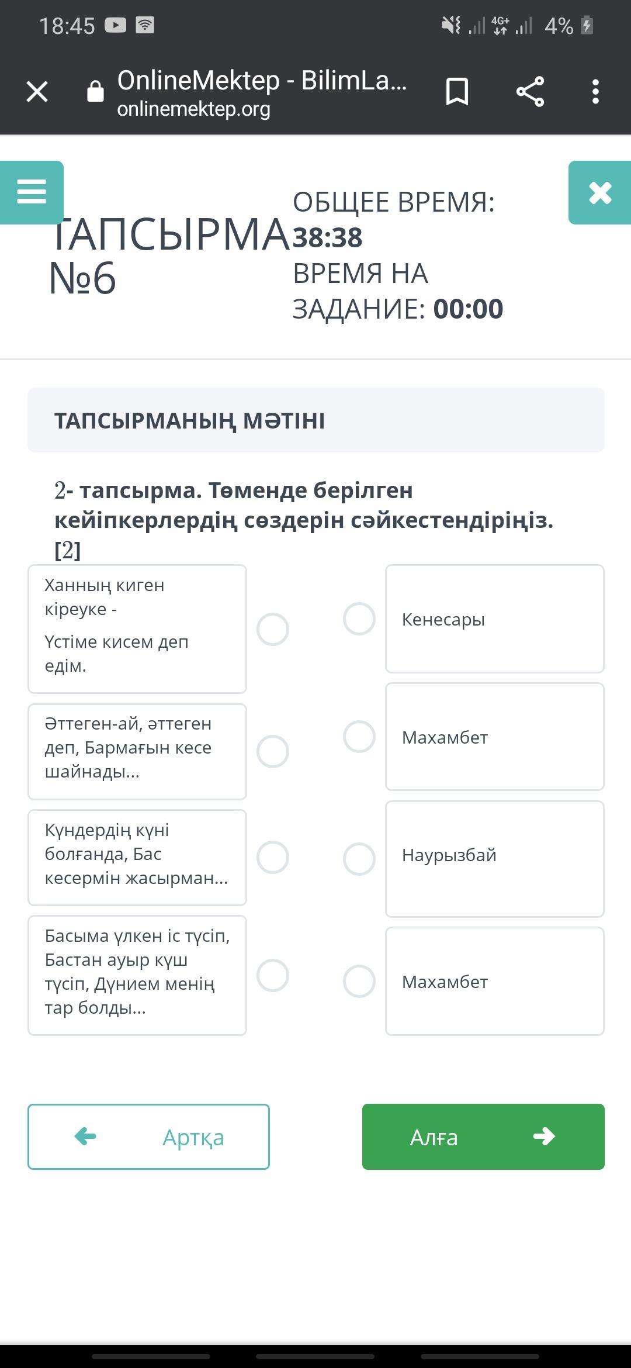
Task: Open the teal hamburger menu
Action: pos(32,192)
